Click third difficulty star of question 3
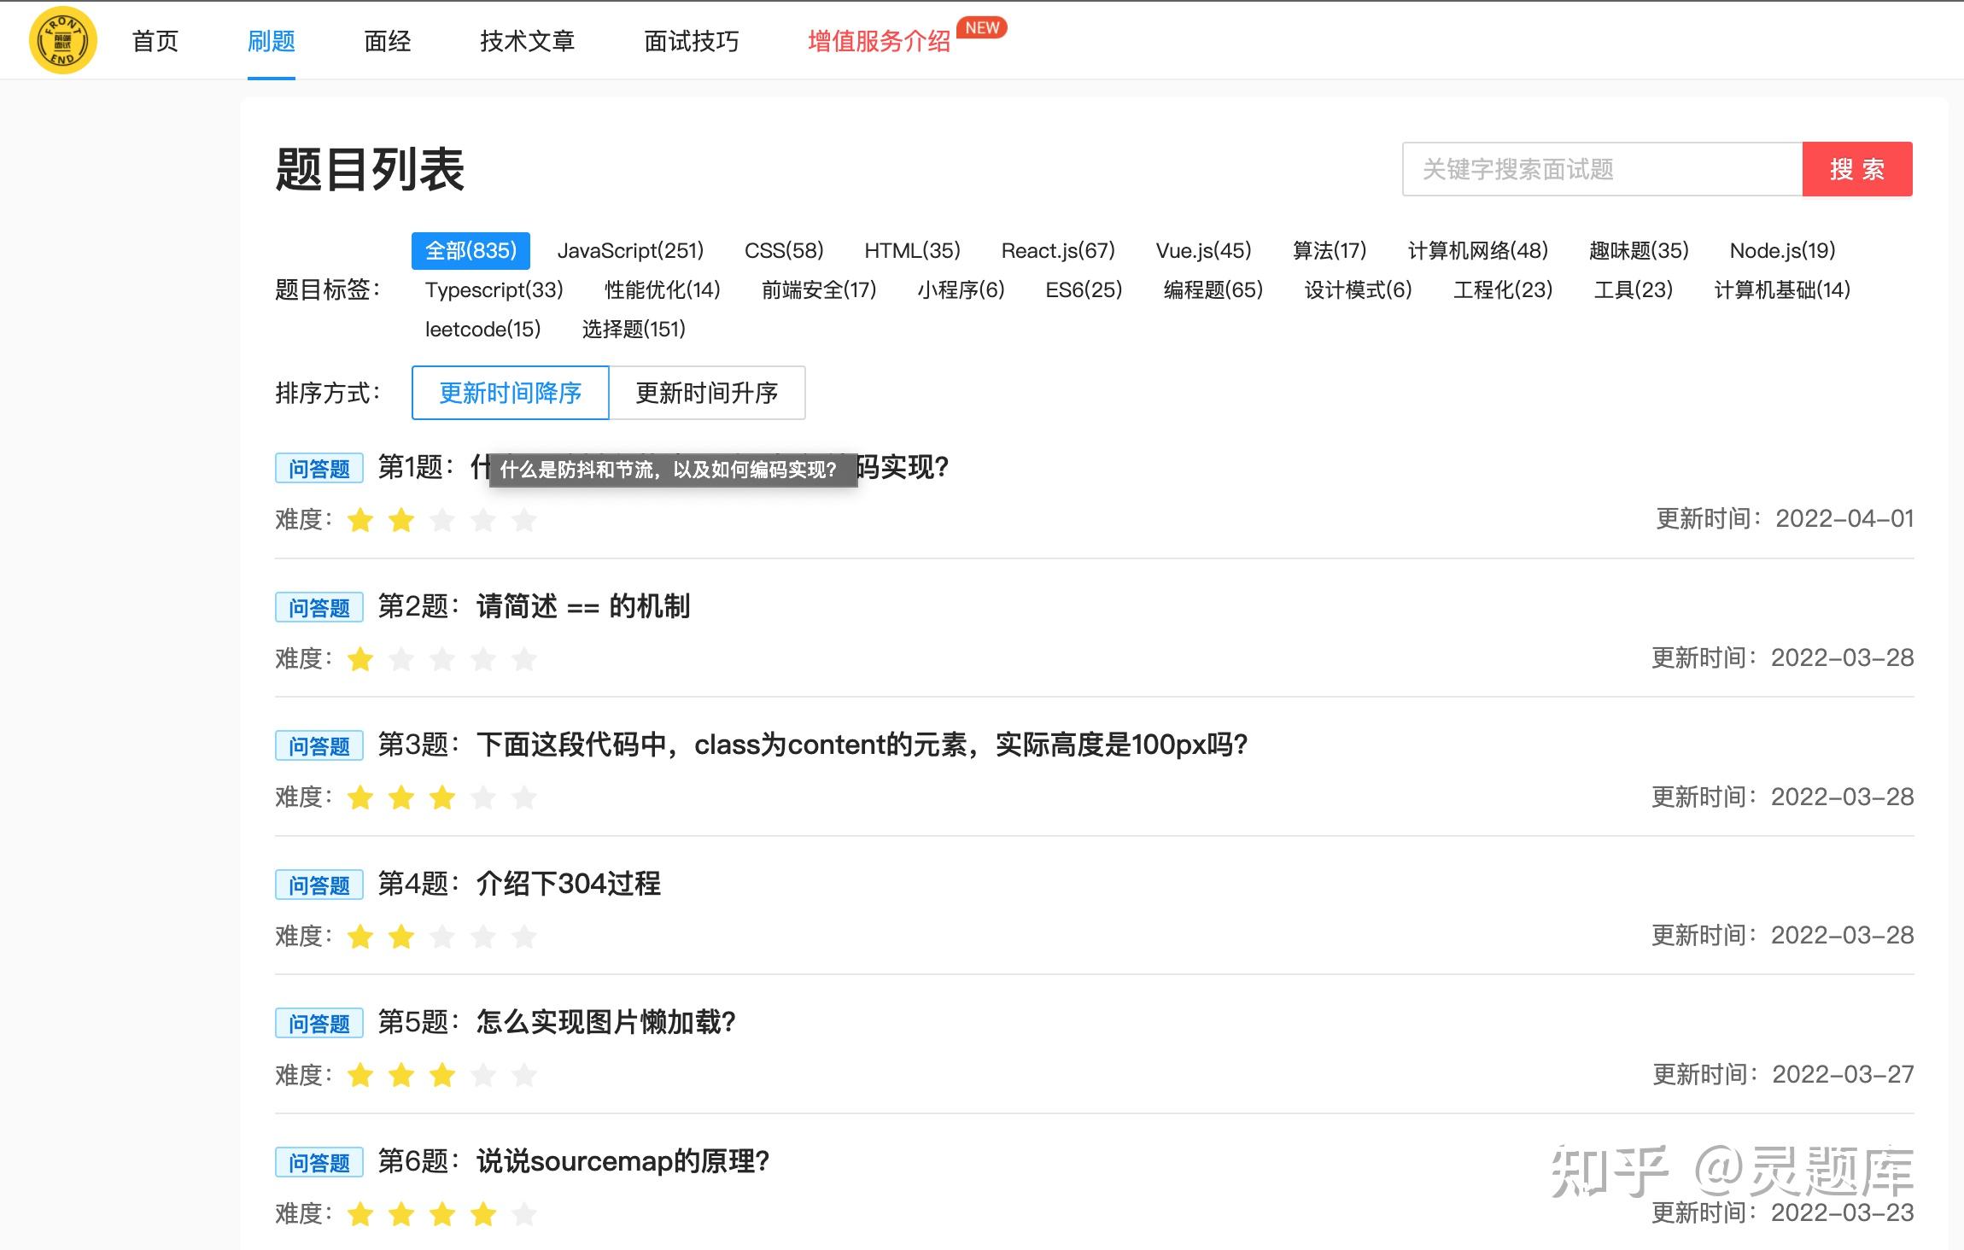Viewport: 1964px width, 1250px height. click(x=442, y=797)
